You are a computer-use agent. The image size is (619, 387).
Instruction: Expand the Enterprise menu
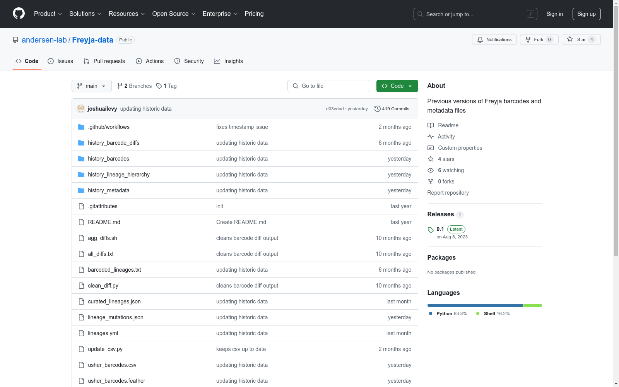[x=220, y=14]
